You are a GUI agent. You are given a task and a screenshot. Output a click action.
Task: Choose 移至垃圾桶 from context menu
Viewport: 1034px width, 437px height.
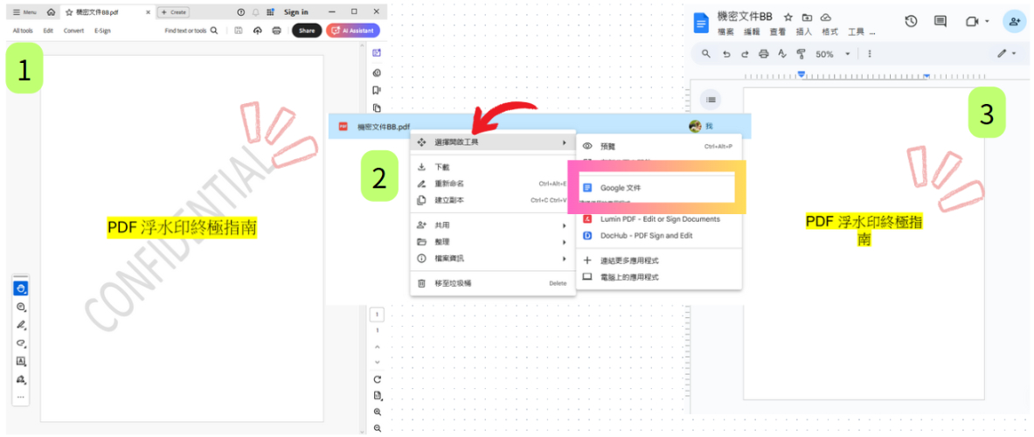tap(493, 283)
